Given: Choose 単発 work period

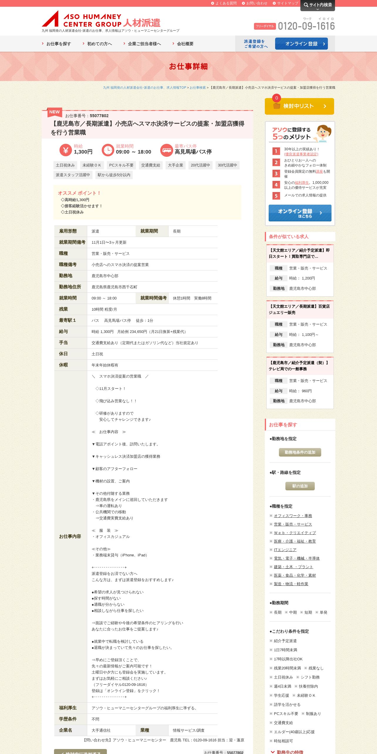Looking at the screenshot, I should pos(322,612).
